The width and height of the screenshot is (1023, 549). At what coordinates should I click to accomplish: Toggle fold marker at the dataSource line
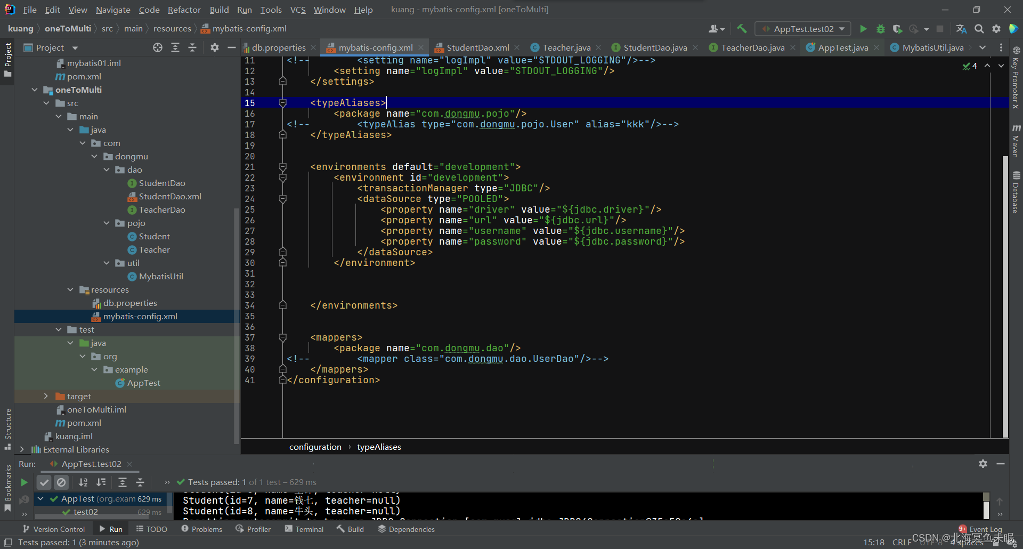pos(283,199)
